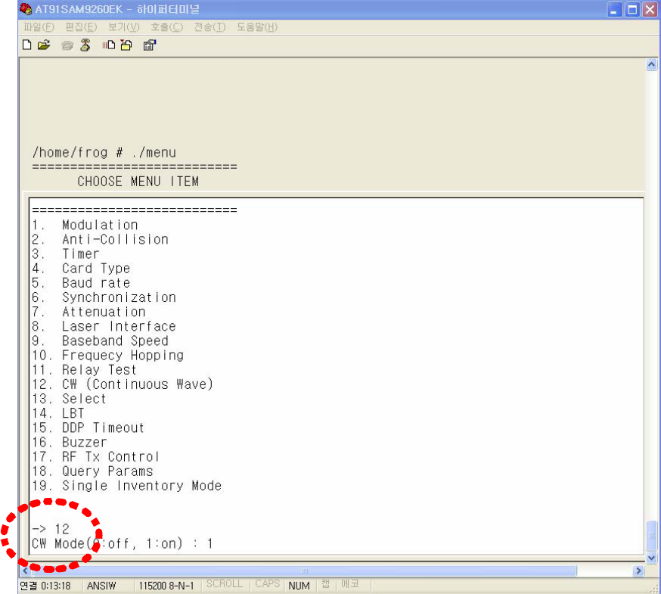Viewport: 661px width, 594px height.
Task: Click the '115200 8-N-1' status bar entry
Action: pyautogui.click(x=166, y=586)
